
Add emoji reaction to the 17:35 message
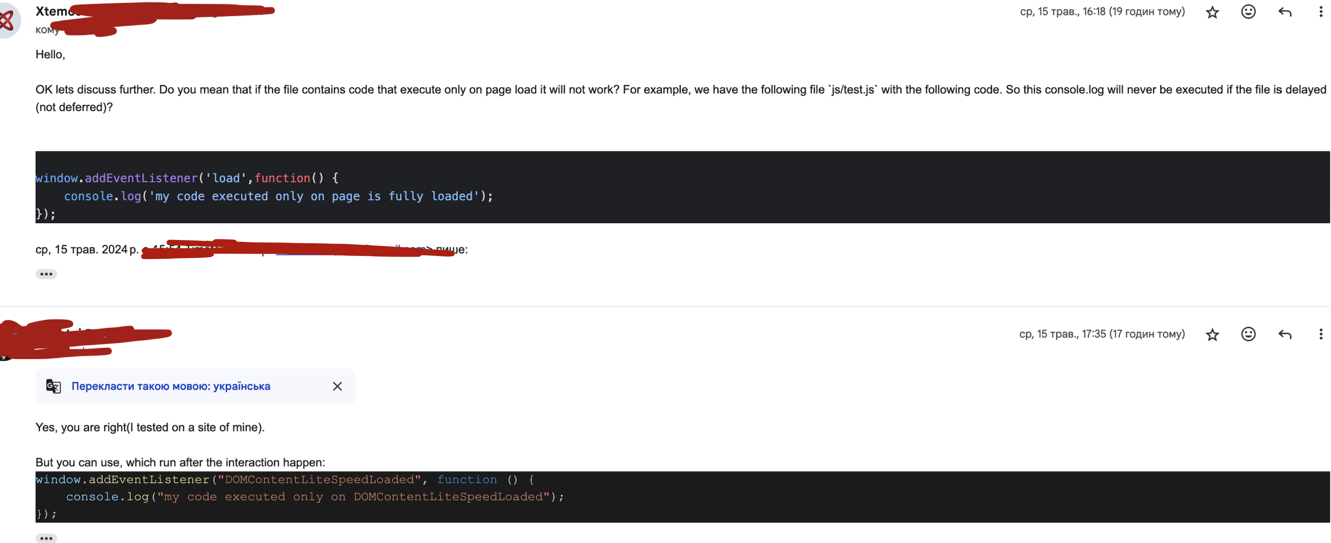1248,334
